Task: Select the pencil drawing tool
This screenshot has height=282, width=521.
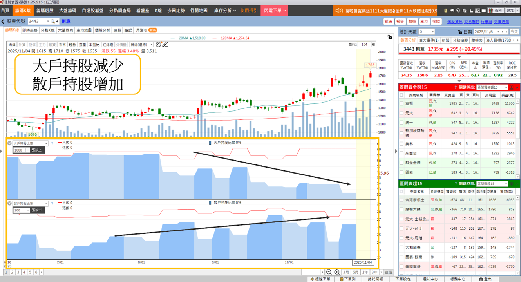Action: click(165, 45)
